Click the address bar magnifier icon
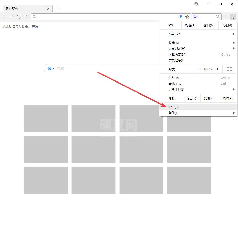Viewport: 238px width, 247px height. (x=34, y=17)
